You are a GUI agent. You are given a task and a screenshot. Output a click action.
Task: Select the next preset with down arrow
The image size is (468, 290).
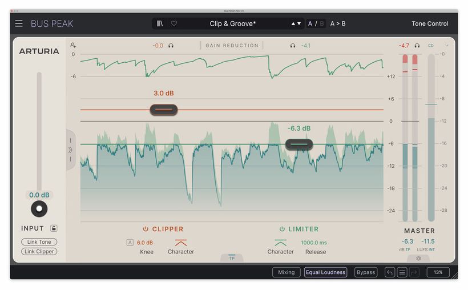(299, 23)
